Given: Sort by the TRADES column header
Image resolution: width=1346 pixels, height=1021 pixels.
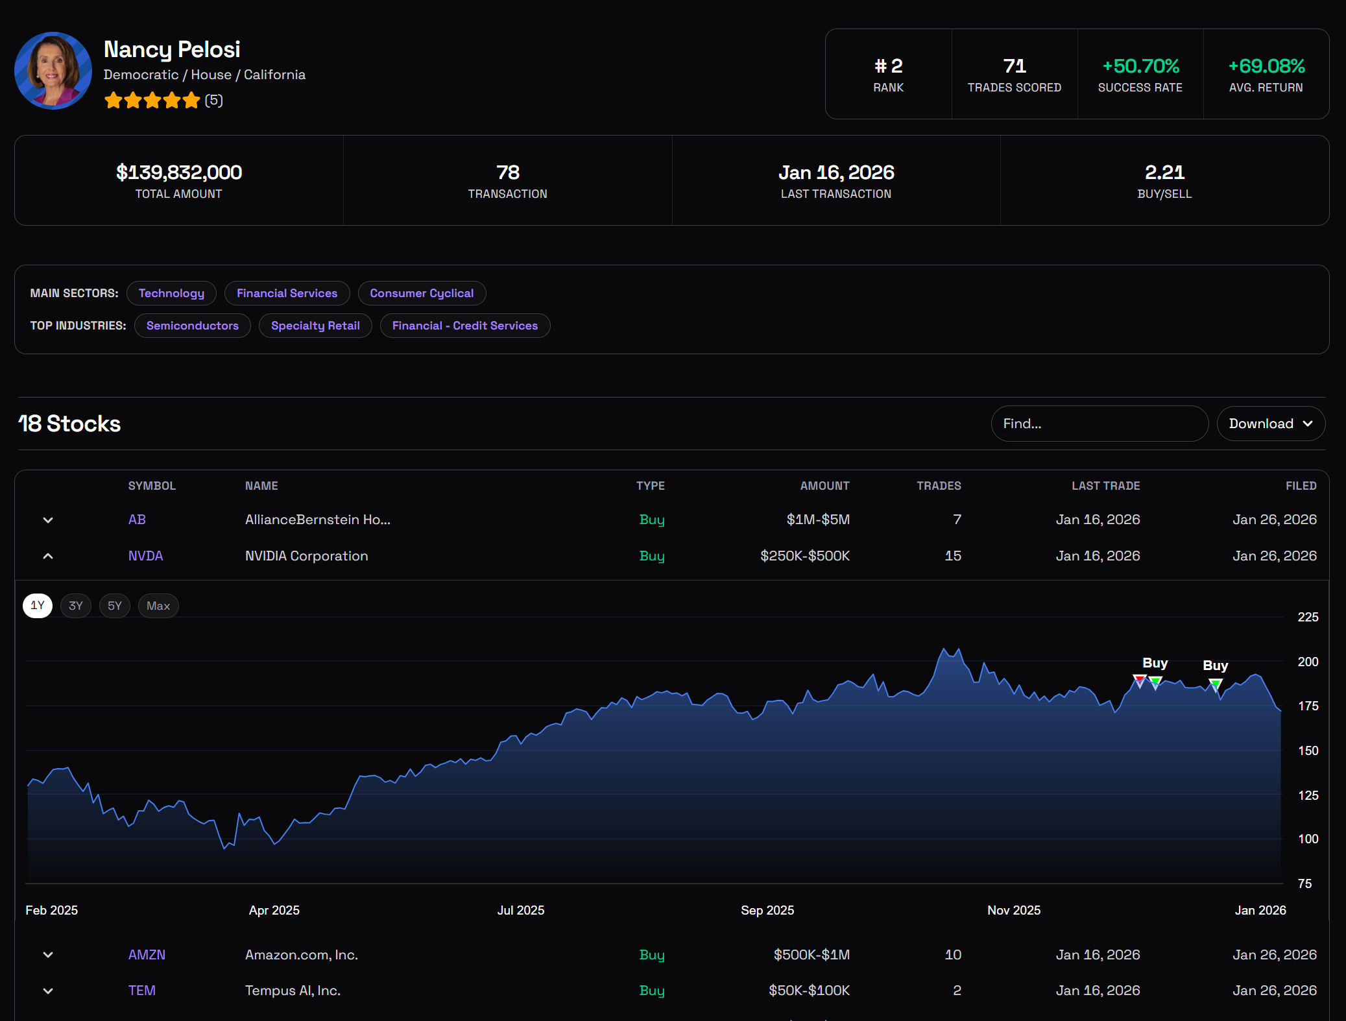Looking at the screenshot, I should [939, 486].
